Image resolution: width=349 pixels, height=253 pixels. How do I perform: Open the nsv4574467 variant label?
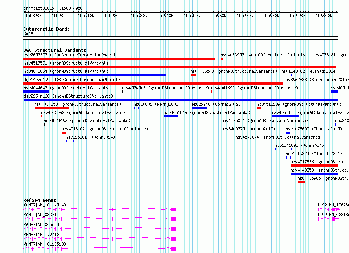click(87, 121)
